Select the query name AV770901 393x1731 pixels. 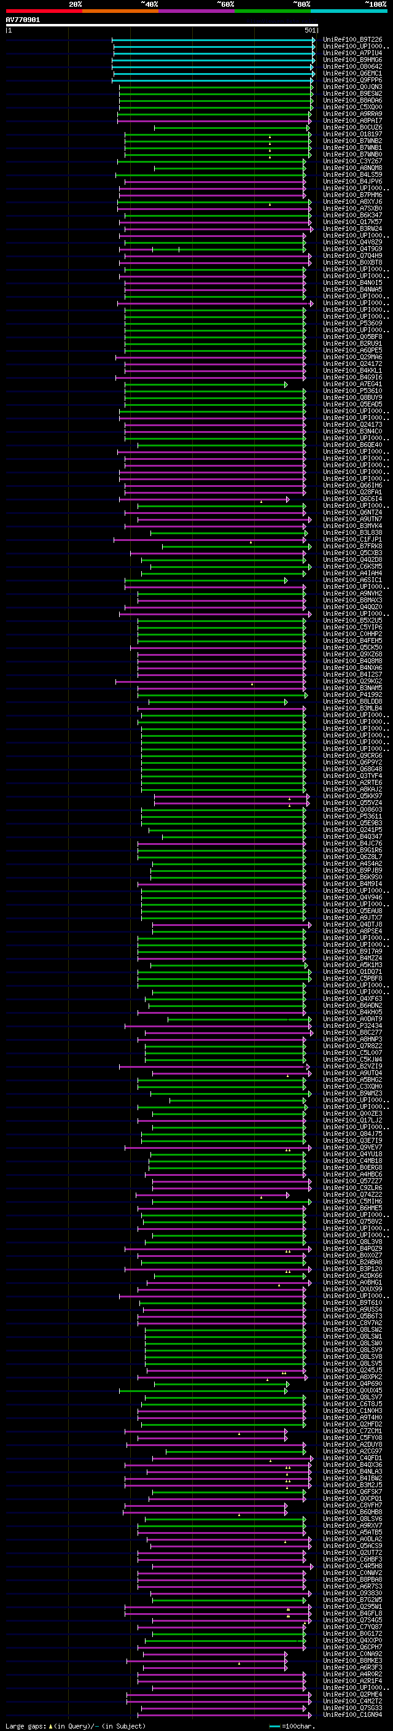[23, 20]
